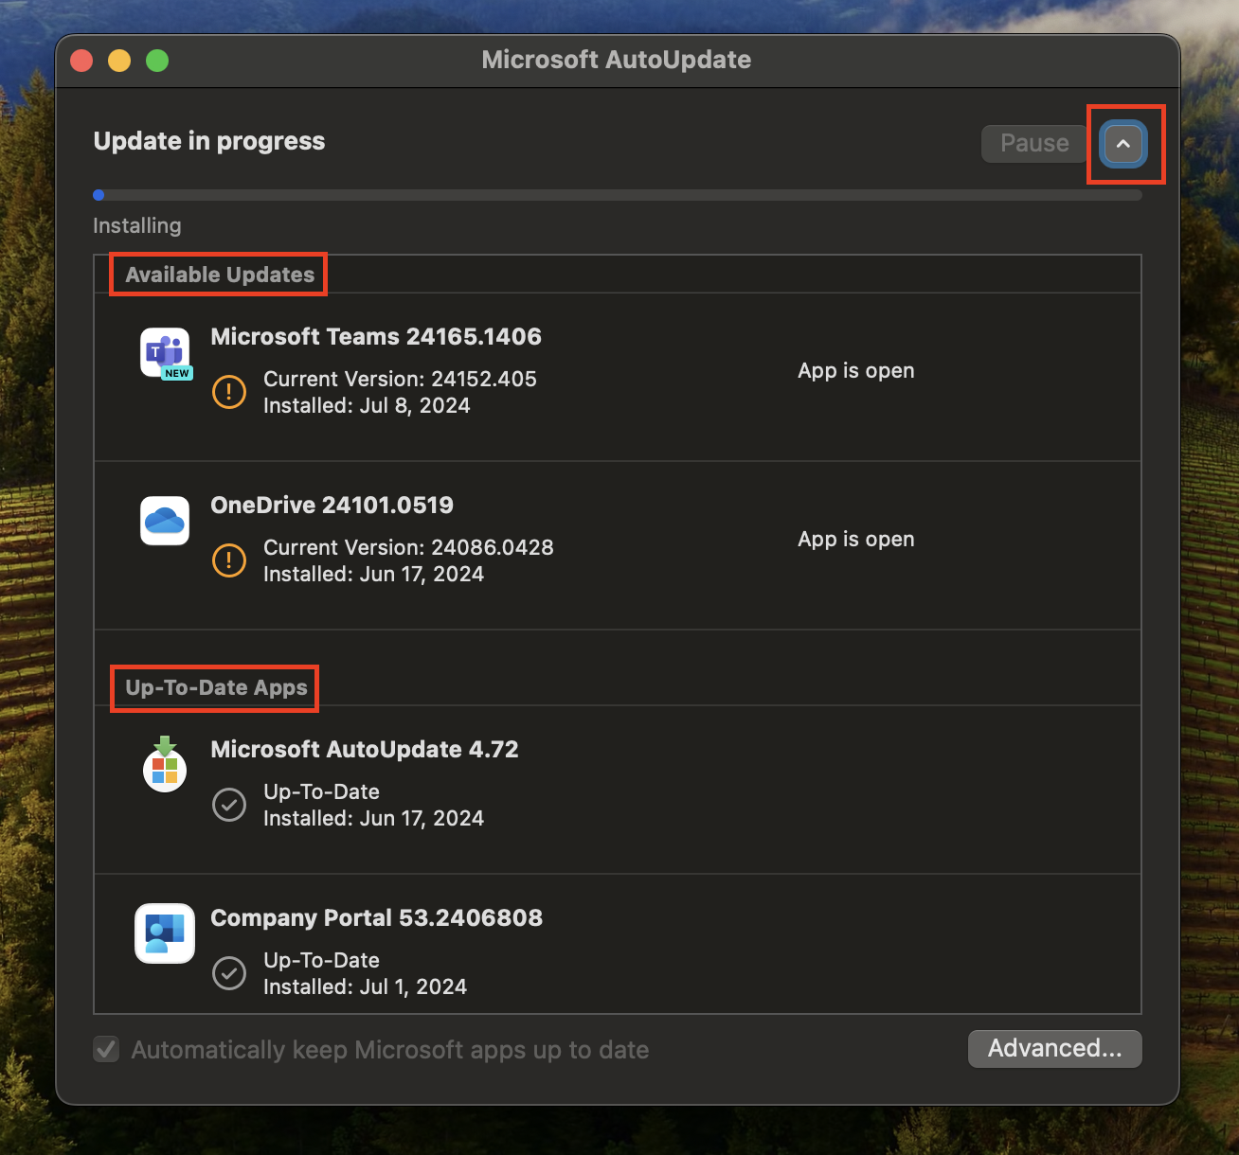Screen dimensions: 1239x1155
Task: Click the Microsoft Teams app icon
Action: pyautogui.click(x=166, y=353)
